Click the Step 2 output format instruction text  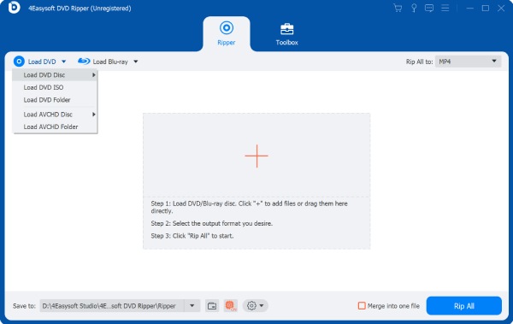[x=212, y=223]
